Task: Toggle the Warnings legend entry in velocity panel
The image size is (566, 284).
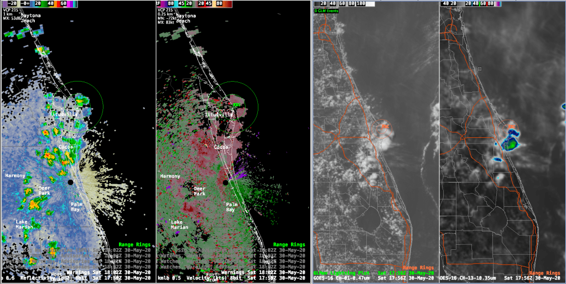Action: pos(240,272)
